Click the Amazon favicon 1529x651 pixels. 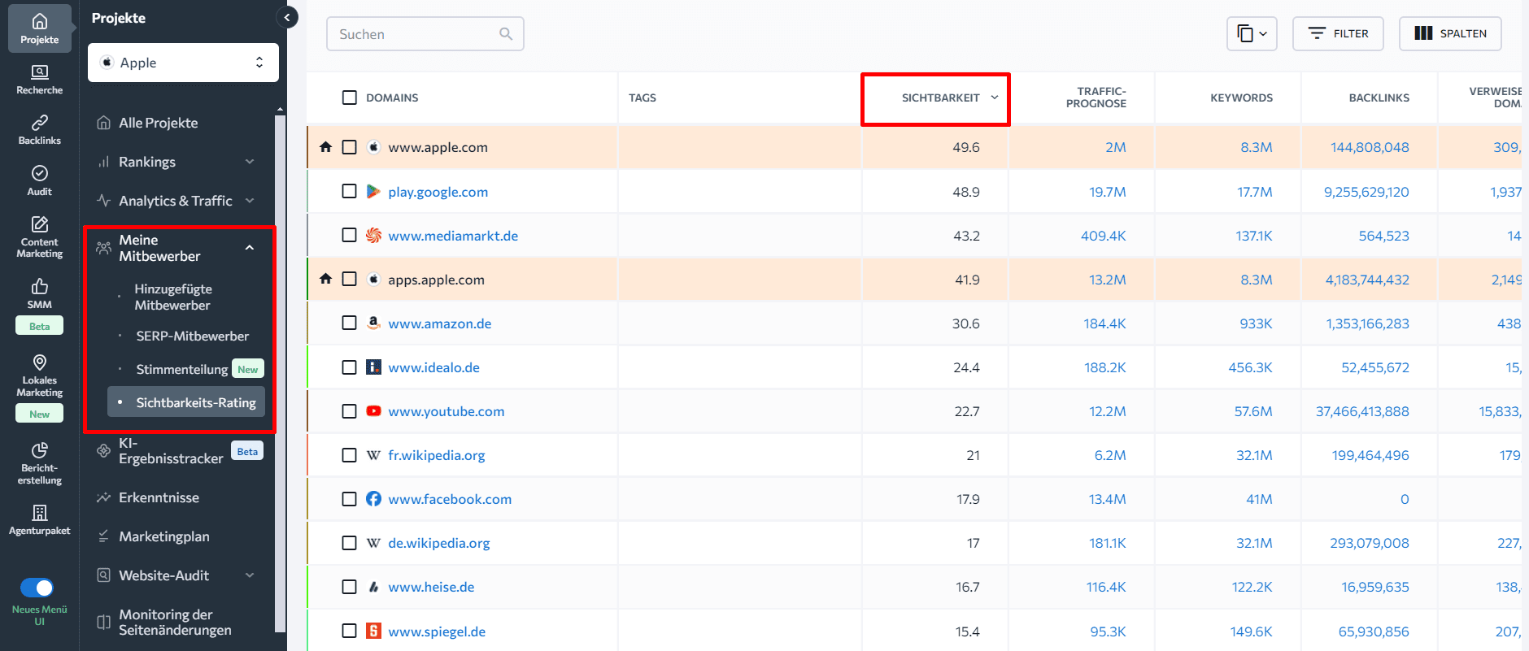point(373,323)
